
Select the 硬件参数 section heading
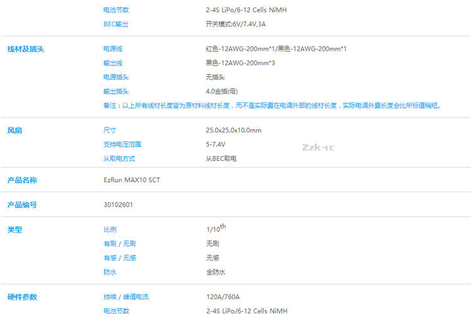point(21,296)
